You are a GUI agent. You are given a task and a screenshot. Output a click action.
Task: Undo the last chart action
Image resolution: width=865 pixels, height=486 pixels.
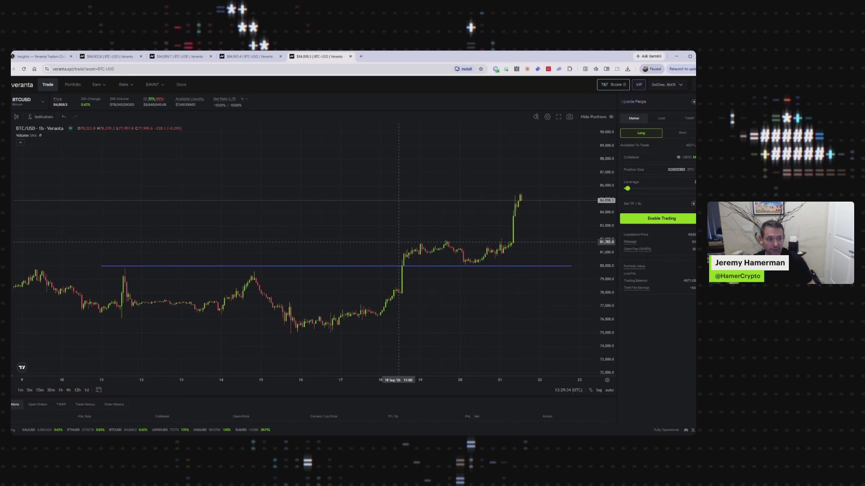click(x=64, y=117)
